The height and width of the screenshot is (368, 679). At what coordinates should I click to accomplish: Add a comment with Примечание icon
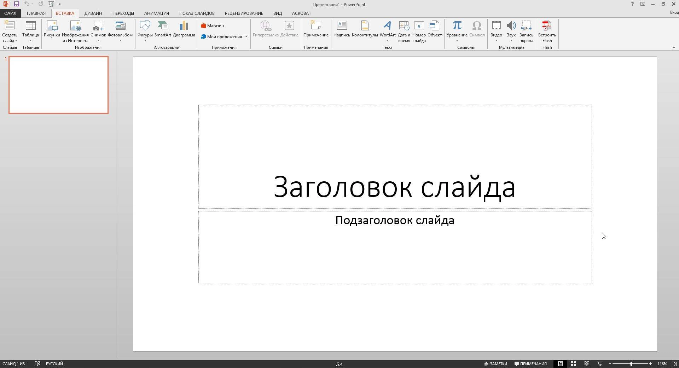(x=316, y=29)
